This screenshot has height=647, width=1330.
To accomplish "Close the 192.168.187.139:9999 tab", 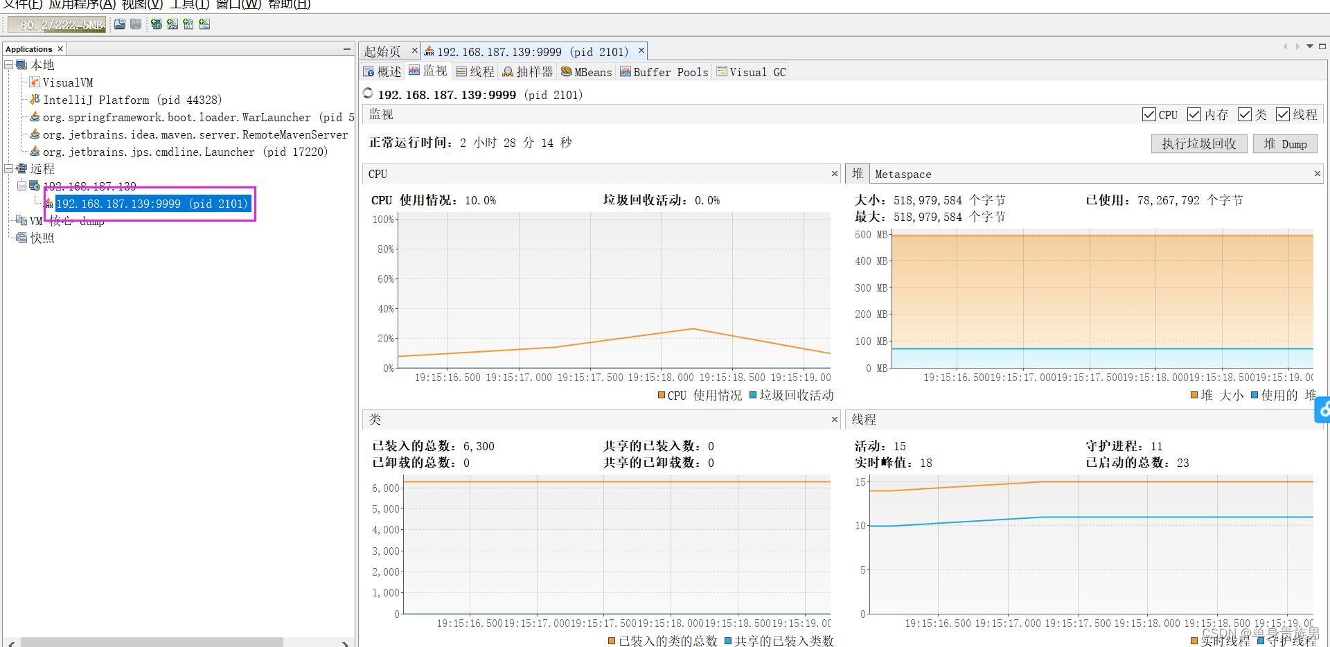I will pos(641,51).
